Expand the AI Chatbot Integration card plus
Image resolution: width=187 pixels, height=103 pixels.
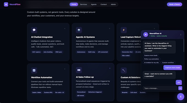point(65,29)
